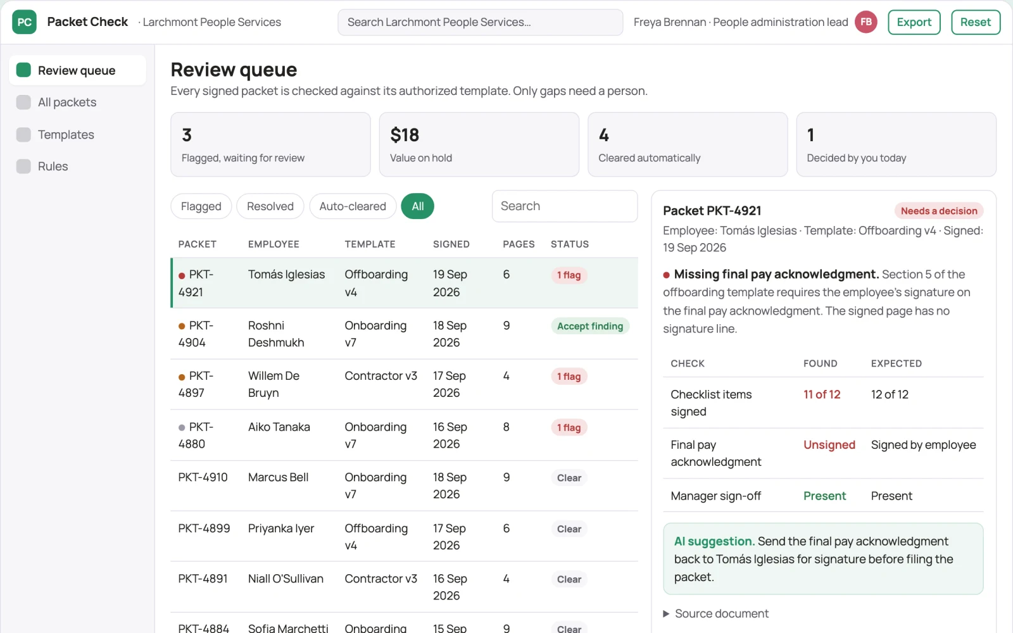
Task: Click the Export button
Action: 914,22
